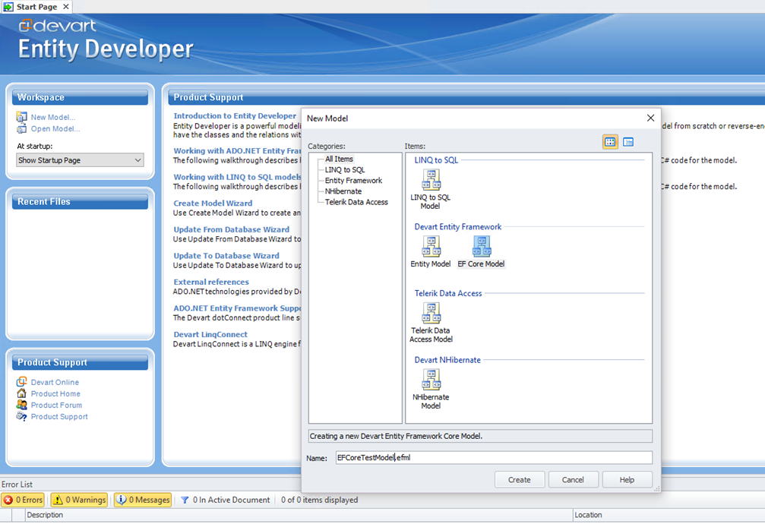Toggle the 0 Messages filter
The image size is (765, 524).
tap(143, 500)
